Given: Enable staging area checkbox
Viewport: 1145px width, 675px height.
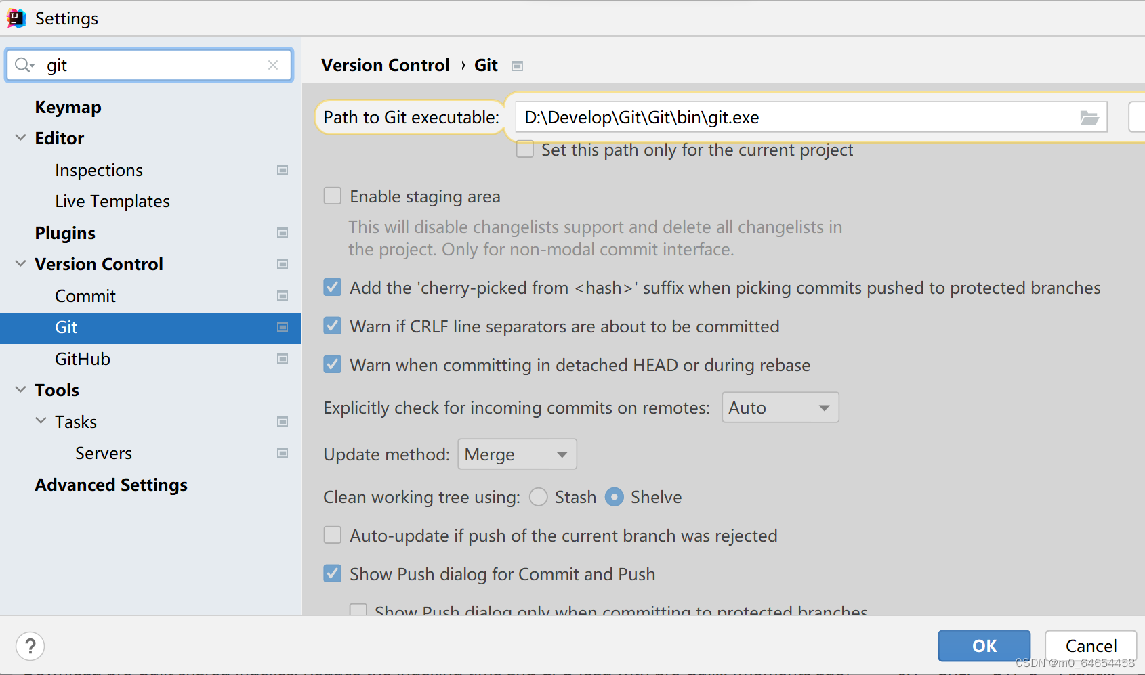Looking at the screenshot, I should pos(333,196).
